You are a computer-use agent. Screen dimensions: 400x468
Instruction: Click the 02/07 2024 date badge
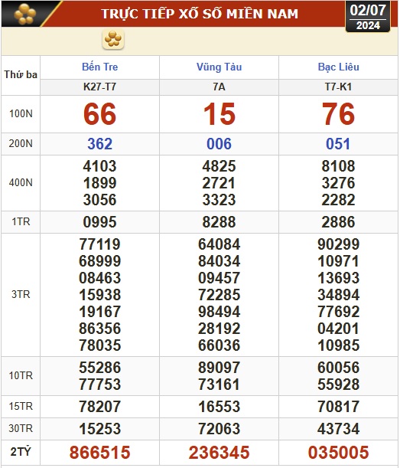pyautogui.click(x=368, y=16)
